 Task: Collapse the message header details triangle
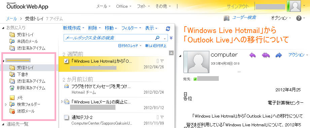click(180, 56)
